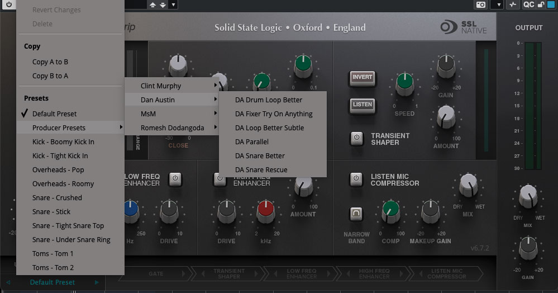Load DA Parallel preset
The height and width of the screenshot is (293, 558).
click(x=273, y=141)
